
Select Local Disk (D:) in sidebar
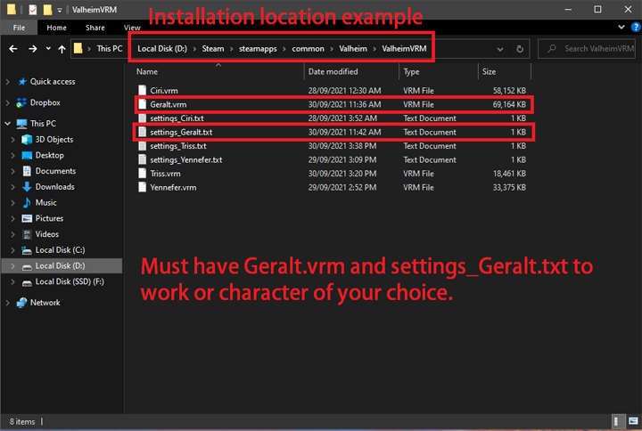coord(60,265)
